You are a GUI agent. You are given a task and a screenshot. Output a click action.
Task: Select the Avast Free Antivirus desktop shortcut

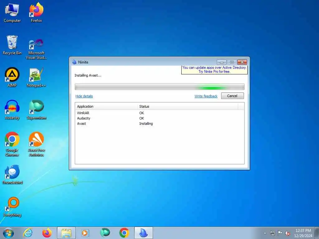pos(36,144)
